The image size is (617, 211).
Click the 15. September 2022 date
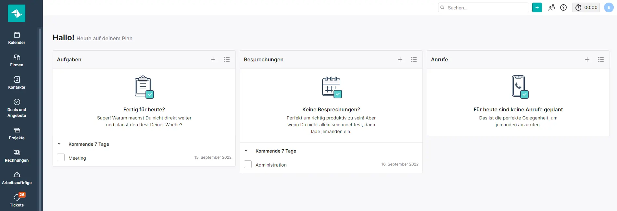coord(213,157)
